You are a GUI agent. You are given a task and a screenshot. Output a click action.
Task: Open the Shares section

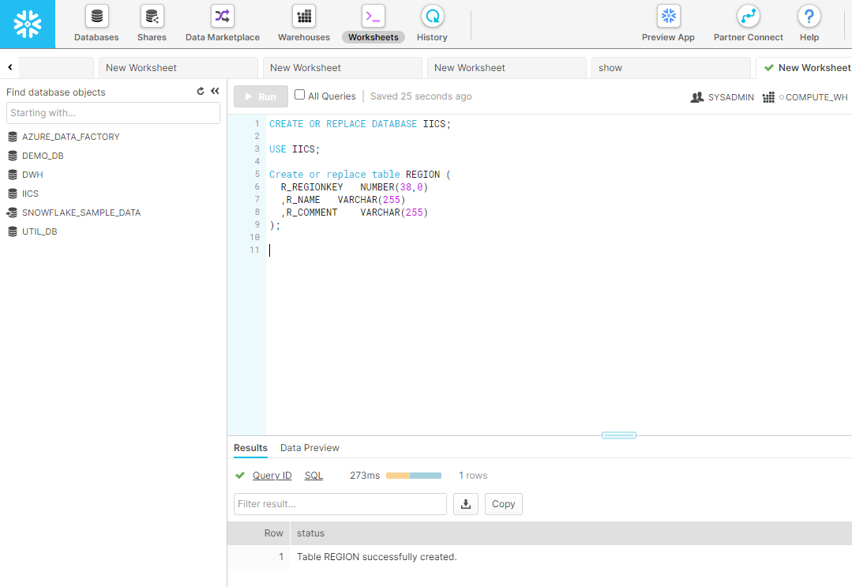[151, 24]
